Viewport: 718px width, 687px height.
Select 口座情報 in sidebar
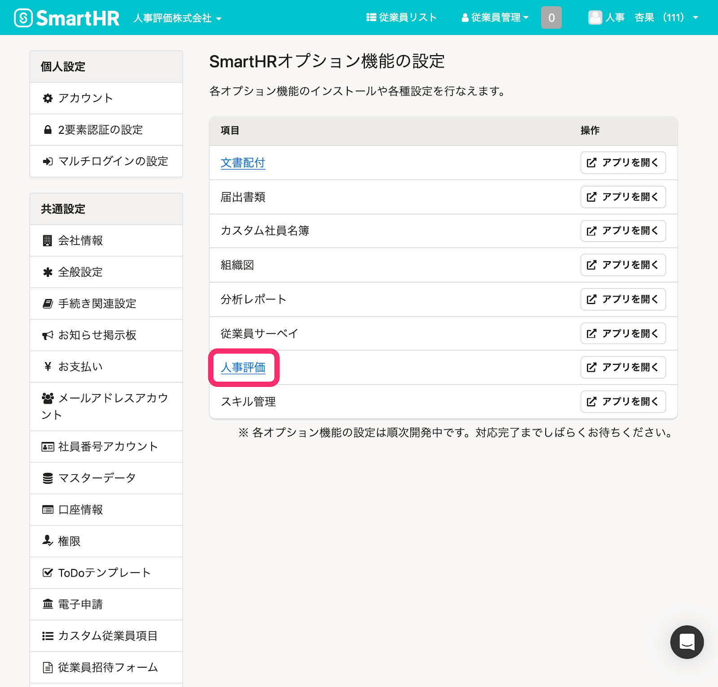(x=106, y=510)
